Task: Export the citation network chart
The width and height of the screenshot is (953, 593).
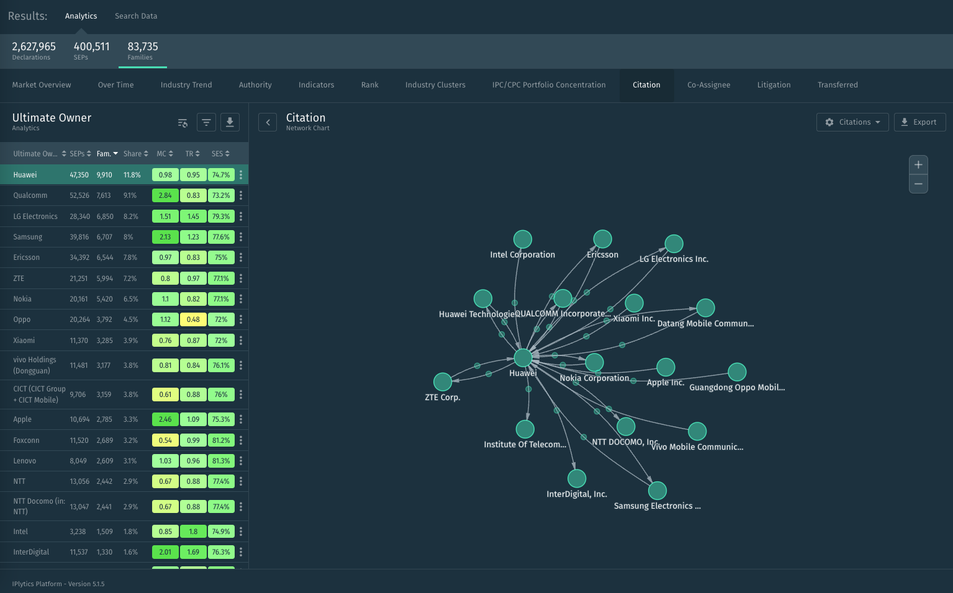Action: (919, 122)
